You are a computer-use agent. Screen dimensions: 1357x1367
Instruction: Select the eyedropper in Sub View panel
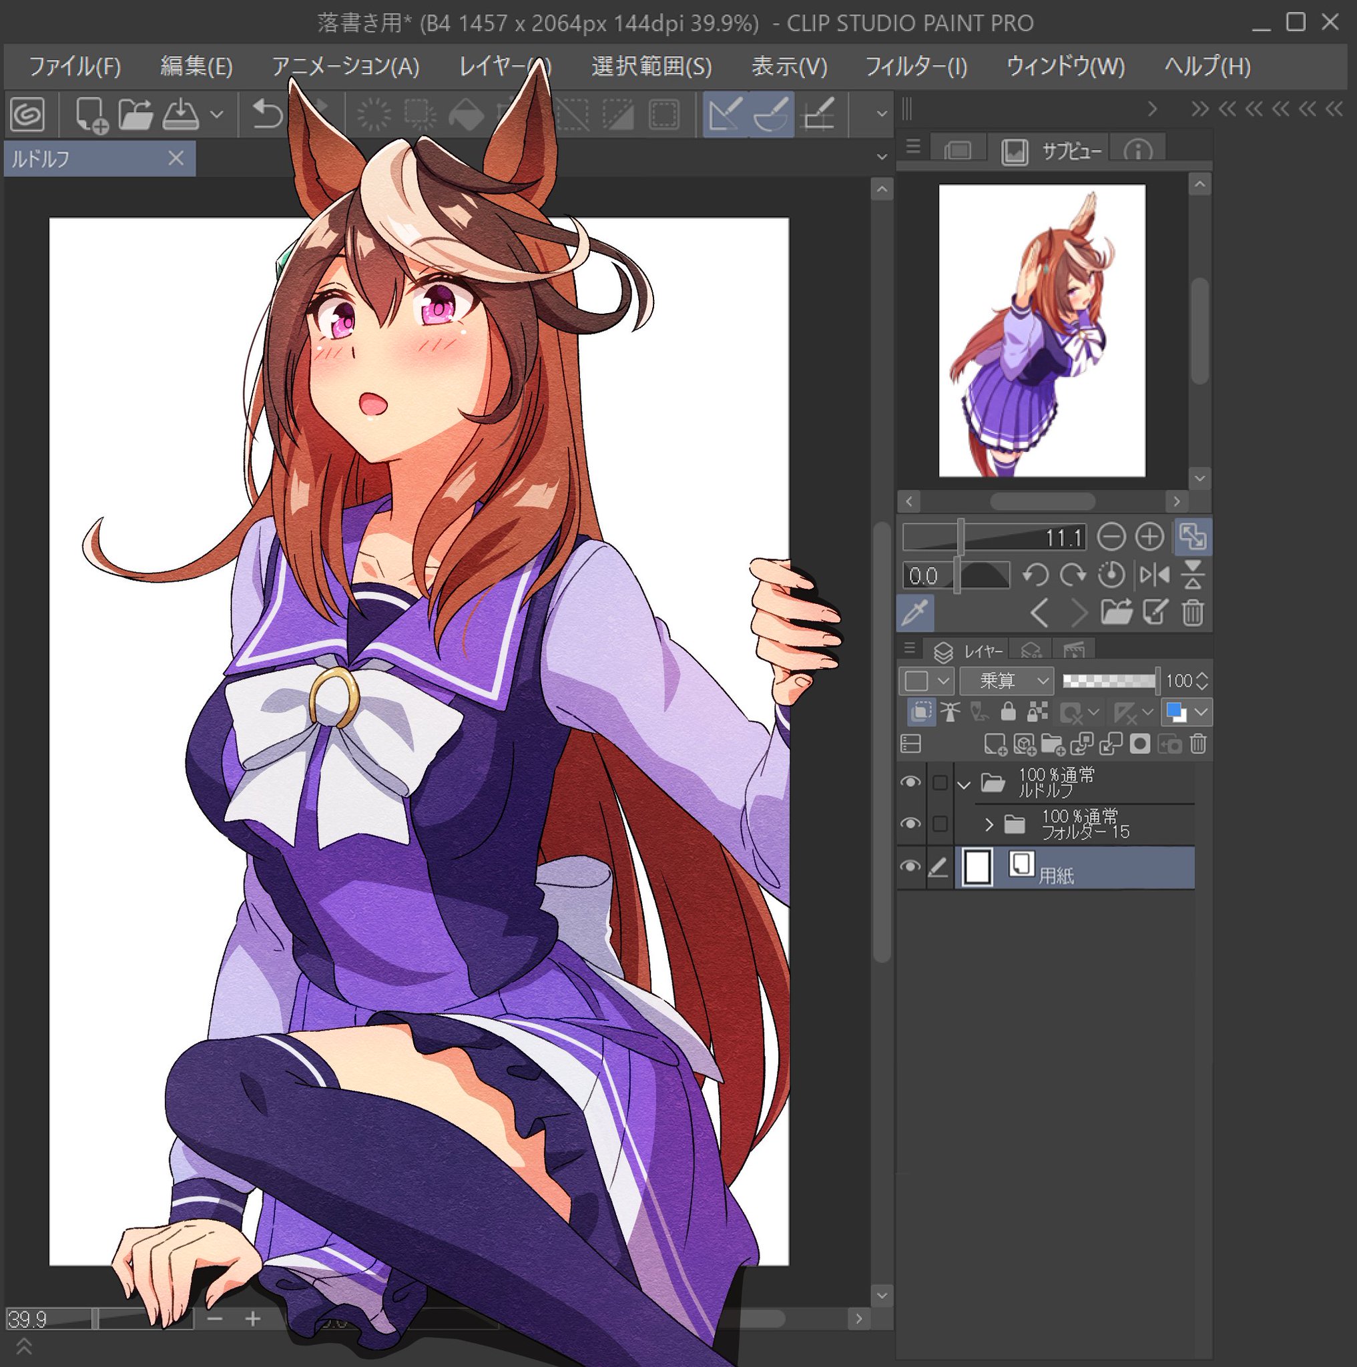(x=915, y=613)
